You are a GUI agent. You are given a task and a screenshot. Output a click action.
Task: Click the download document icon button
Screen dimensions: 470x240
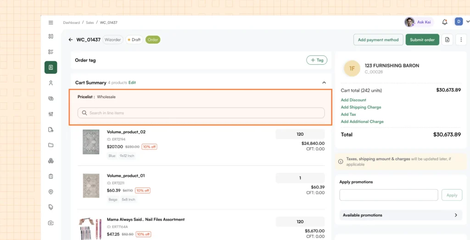point(447,39)
